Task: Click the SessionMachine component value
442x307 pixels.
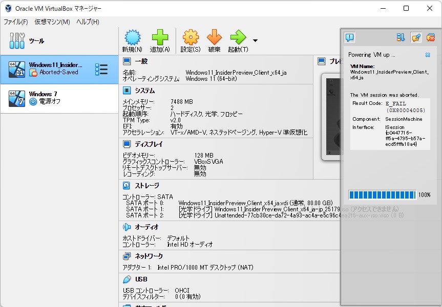Action: pos(404,119)
